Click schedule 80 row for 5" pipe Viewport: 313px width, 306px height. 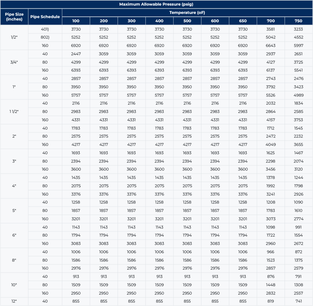[45, 210]
